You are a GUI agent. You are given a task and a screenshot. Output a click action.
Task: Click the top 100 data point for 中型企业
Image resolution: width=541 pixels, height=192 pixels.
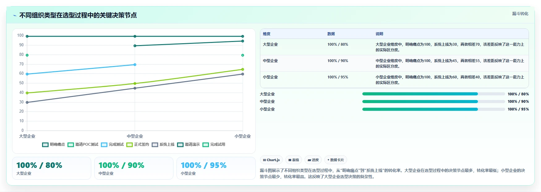coord(135,36)
